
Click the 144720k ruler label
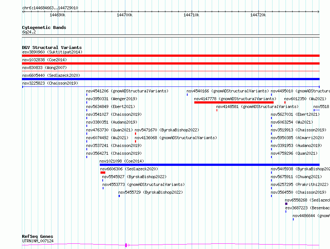(258, 15)
